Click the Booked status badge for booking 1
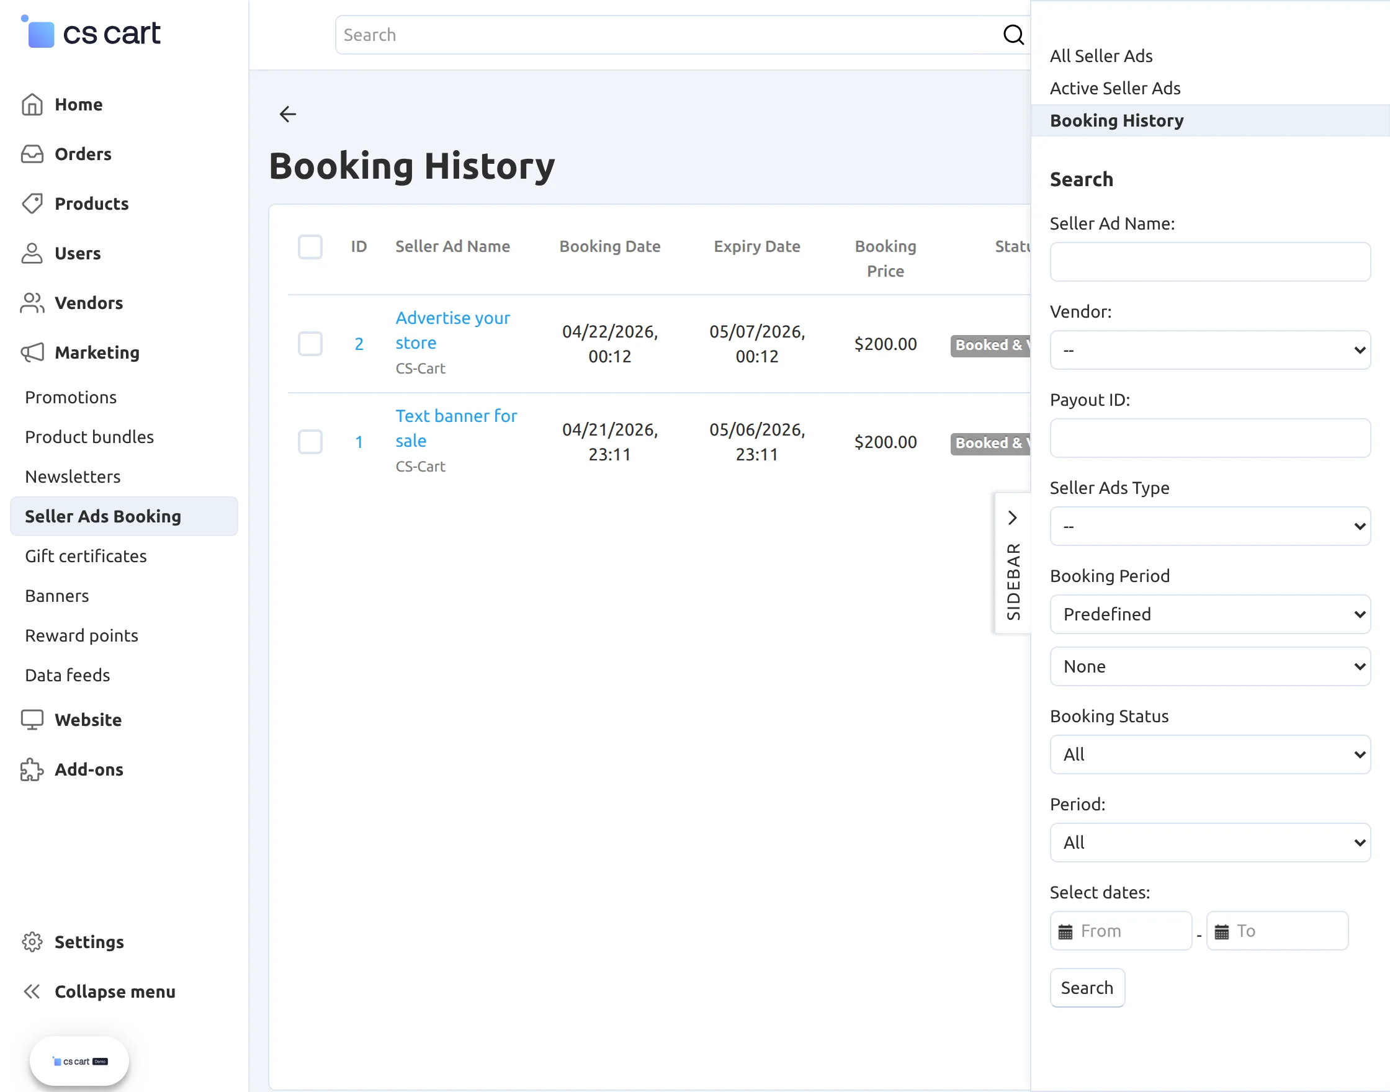This screenshot has width=1390, height=1092. click(x=990, y=443)
